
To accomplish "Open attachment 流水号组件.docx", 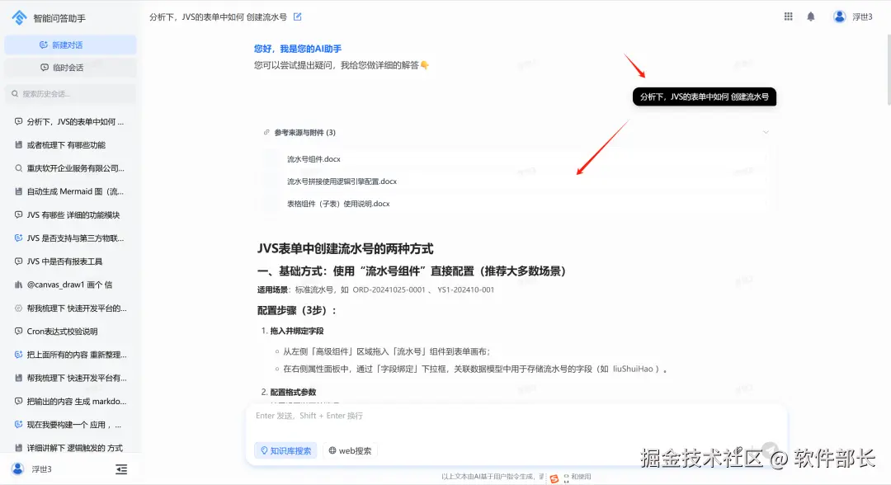I will point(313,159).
